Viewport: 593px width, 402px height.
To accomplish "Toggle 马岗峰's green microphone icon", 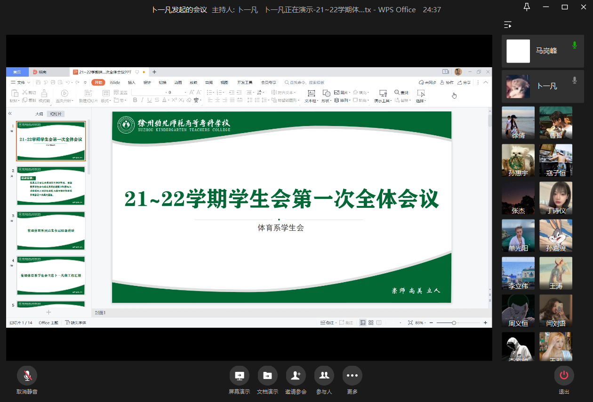I will pyautogui.click(x=574, y=45).
